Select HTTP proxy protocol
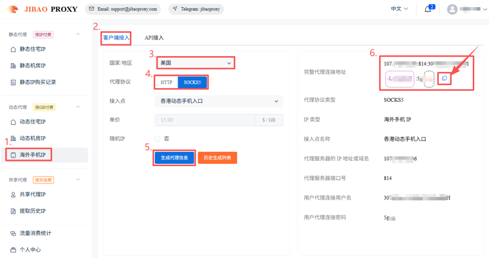489x258 pixels. point(166,82)
